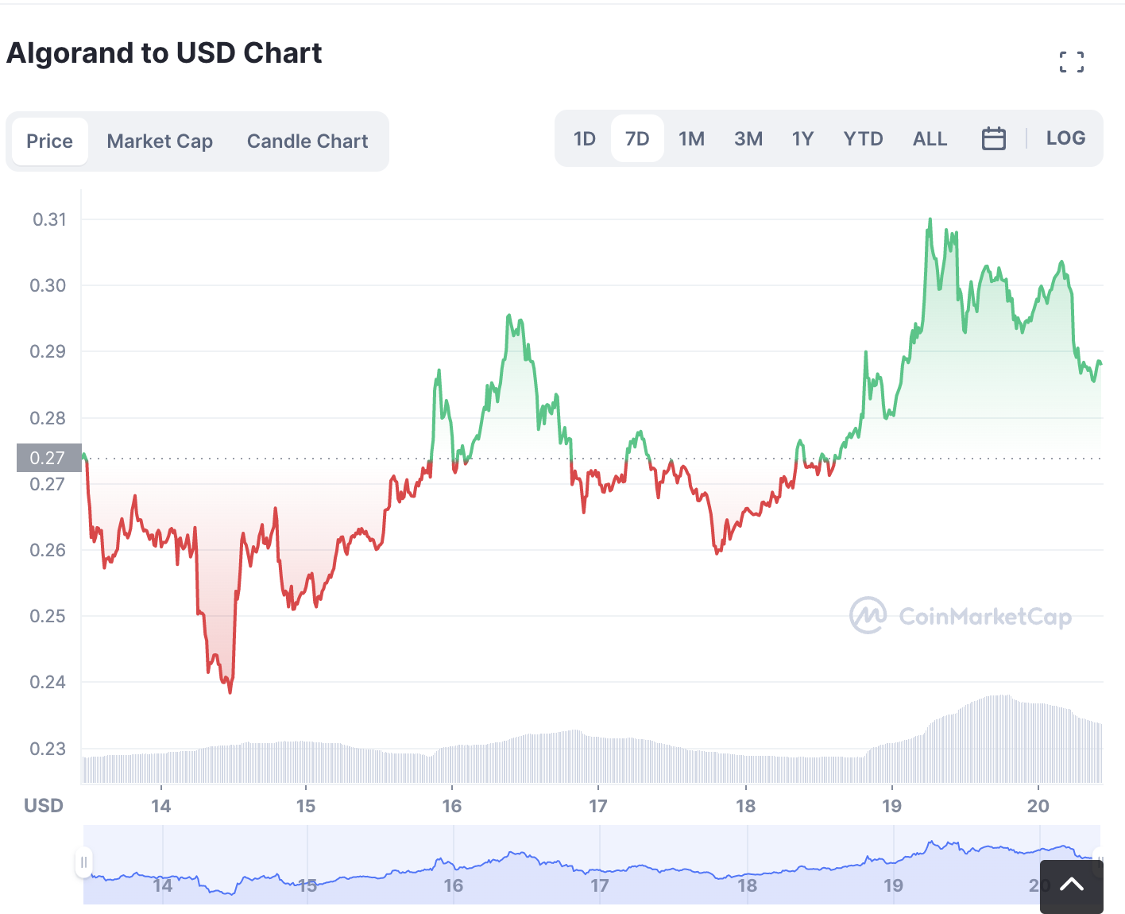Switch to the Price tab
Viewport: 1125px width, 914px height.
50,141
